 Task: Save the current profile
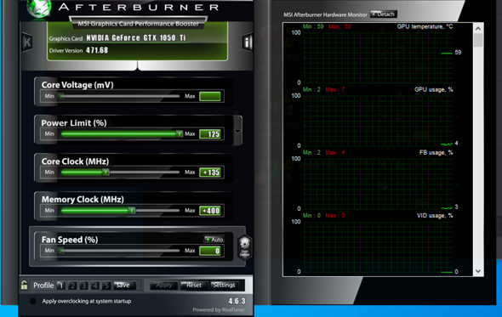coord(123,285)
